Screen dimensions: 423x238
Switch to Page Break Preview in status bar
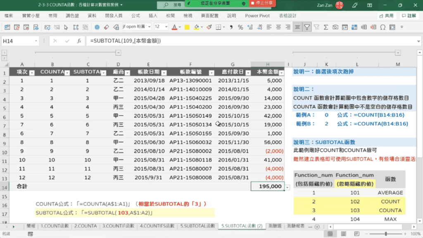(x=356, y=234)
